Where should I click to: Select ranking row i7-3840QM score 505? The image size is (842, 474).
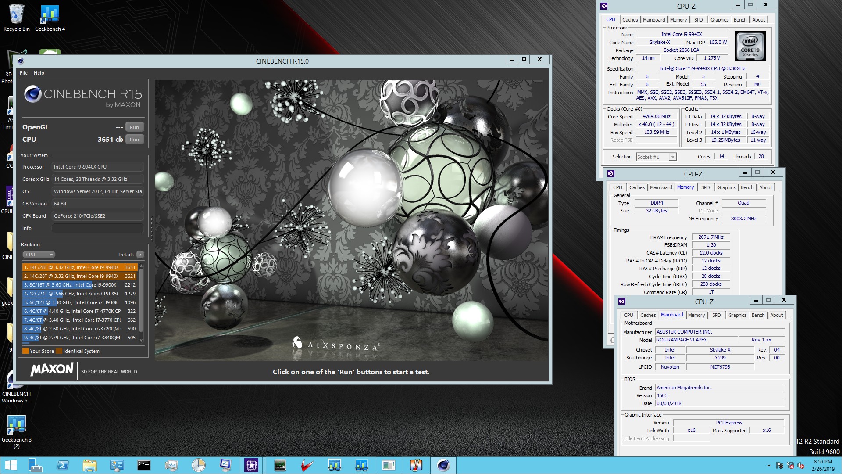80,338
